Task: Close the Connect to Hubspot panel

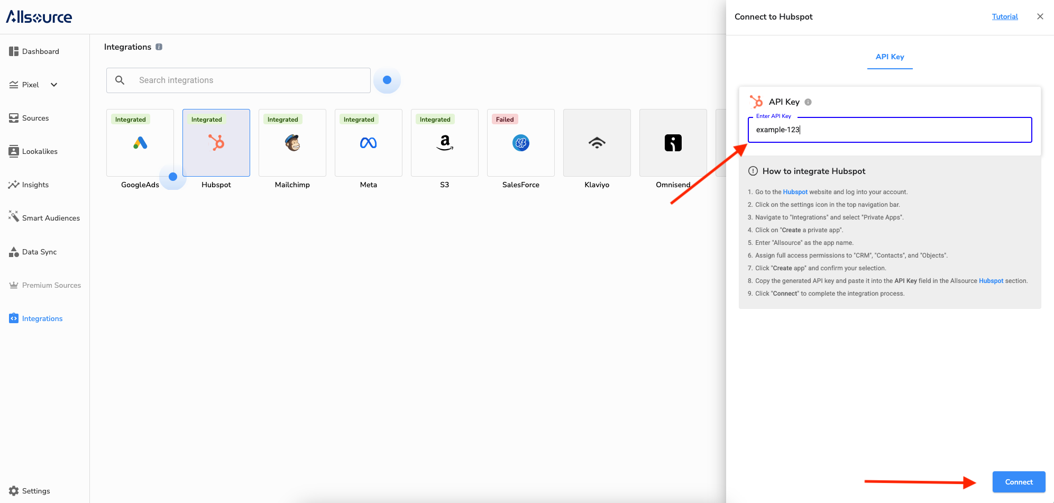Action: [x=1040, y=16]
